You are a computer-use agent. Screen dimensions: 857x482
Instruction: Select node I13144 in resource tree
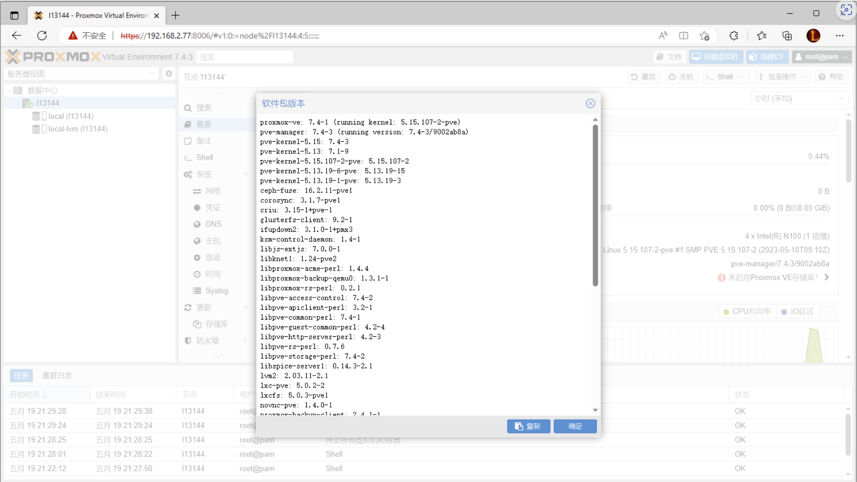tap(47, 103)
